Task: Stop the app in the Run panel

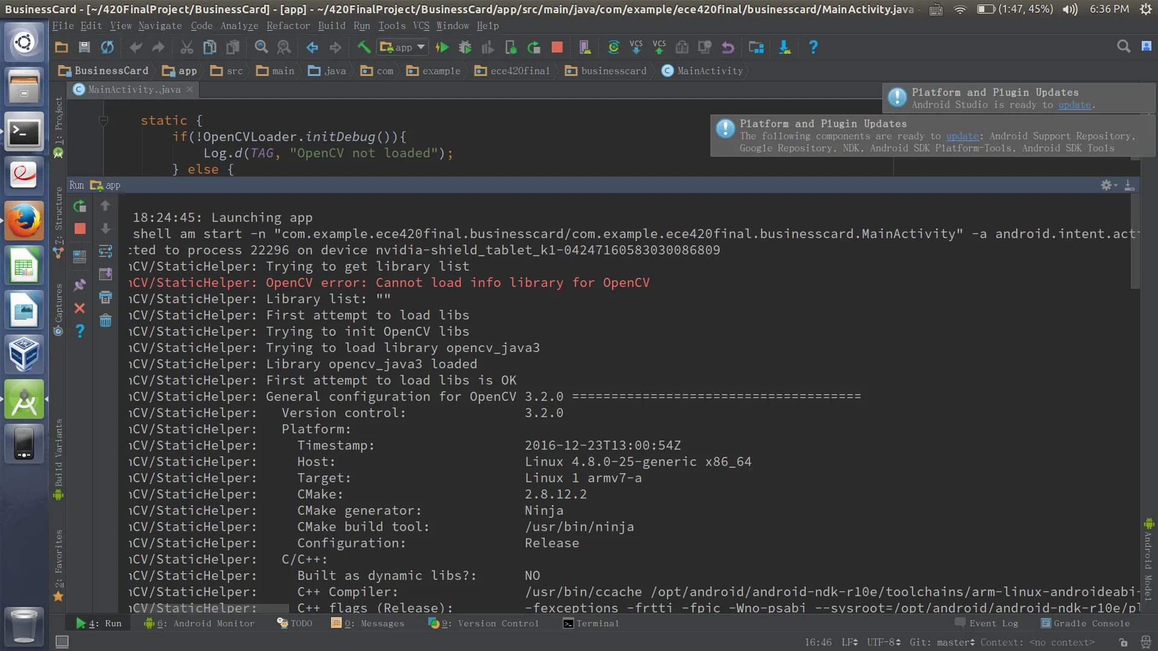Action: click(80, 228)
